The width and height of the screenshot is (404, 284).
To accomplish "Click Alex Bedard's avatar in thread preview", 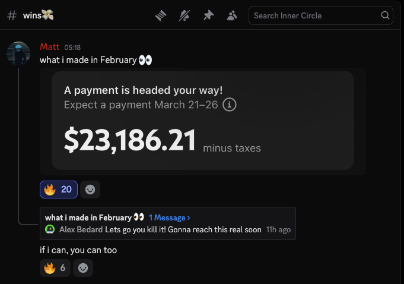I will [50, 229].
